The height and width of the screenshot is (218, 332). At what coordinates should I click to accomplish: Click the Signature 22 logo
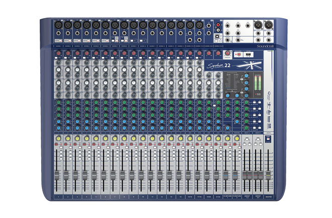[218, 65]
